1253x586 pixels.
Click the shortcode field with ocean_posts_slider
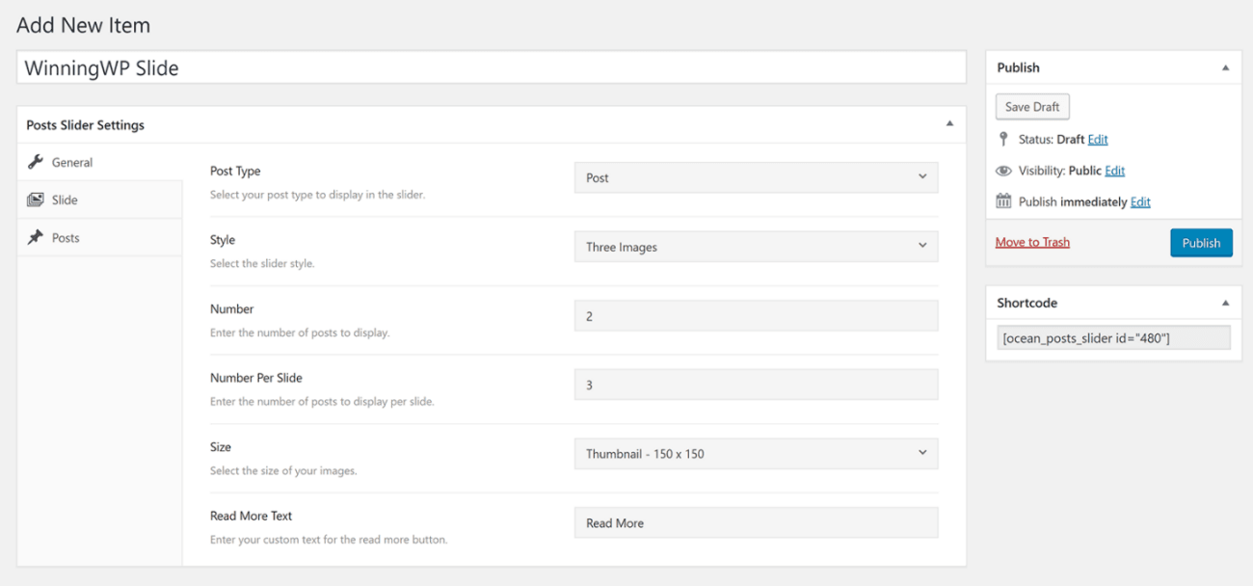pyautogui.click(x=1113, y=338)
